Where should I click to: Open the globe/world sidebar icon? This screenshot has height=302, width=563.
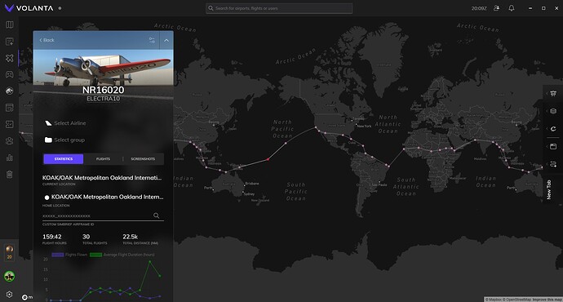[x=10, y=91]
